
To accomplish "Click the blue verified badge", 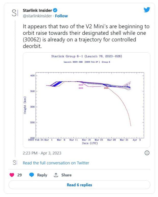I will click(x=55, y=10).
